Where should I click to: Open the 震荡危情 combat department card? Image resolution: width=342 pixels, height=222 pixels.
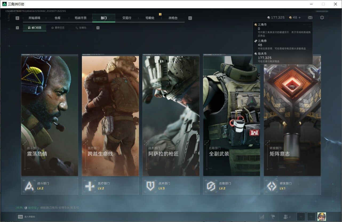click(x=50, y=115)
